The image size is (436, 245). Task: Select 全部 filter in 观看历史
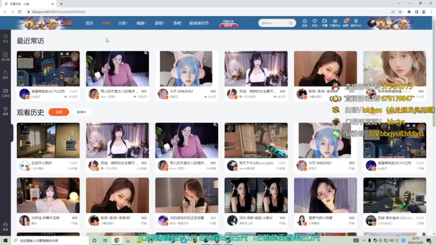59,112
